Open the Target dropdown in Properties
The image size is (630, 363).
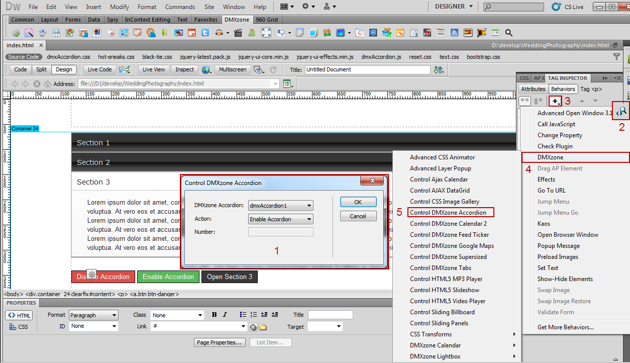coord(325,327)
